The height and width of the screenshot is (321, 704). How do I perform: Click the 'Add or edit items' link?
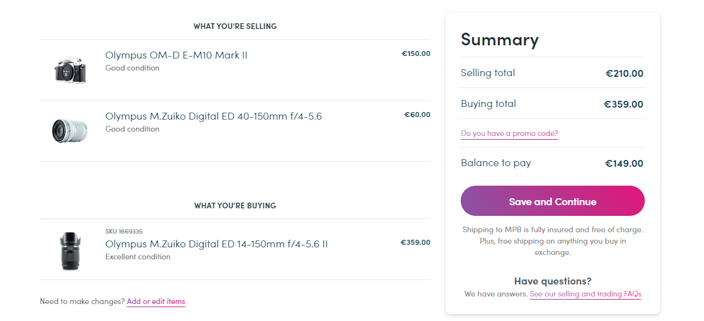[156, 301]
